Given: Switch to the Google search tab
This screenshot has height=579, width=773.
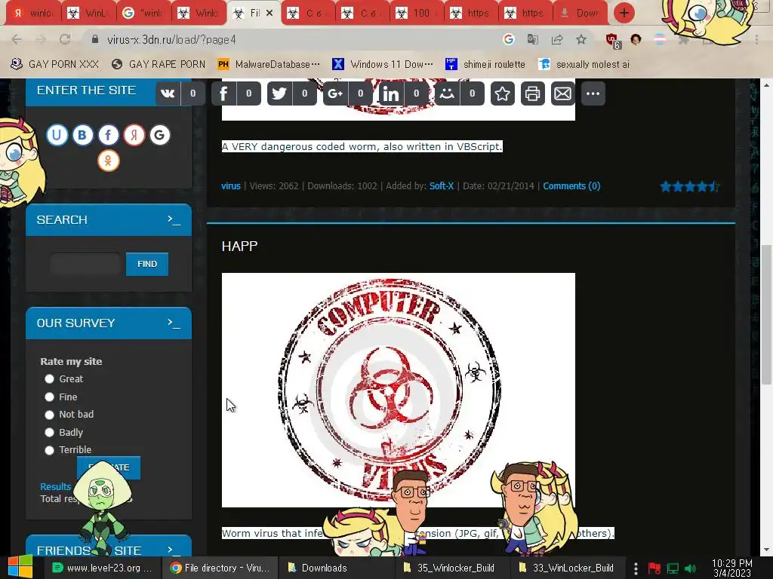Looking at the screenshot, I should [143, 13].
